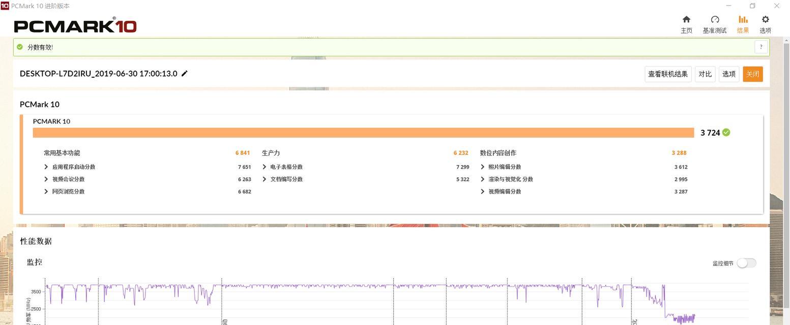The height and width of the screenshot is (325, 790).
Task: Click the 数位内容创作 heading
Action: point(498,153)
